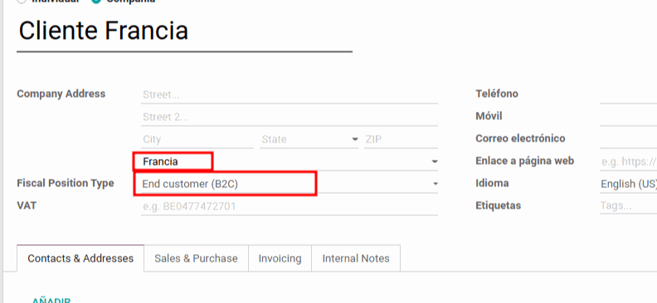Viewport: 657px width, 303px height.
Task: Click the Móvil input field
Action: [x=628, y=117]
